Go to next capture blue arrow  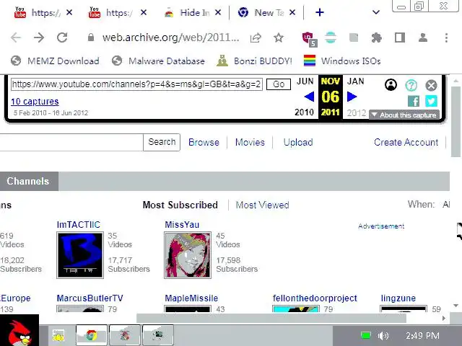point(352,97)
